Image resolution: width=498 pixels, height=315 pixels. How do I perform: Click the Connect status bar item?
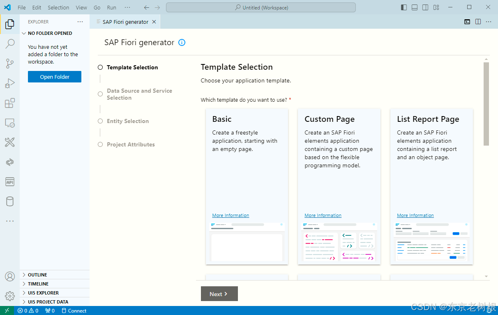point(74,310)
